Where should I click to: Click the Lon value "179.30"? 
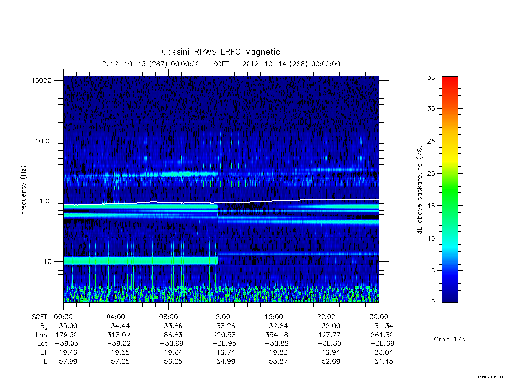pos(67,335)
